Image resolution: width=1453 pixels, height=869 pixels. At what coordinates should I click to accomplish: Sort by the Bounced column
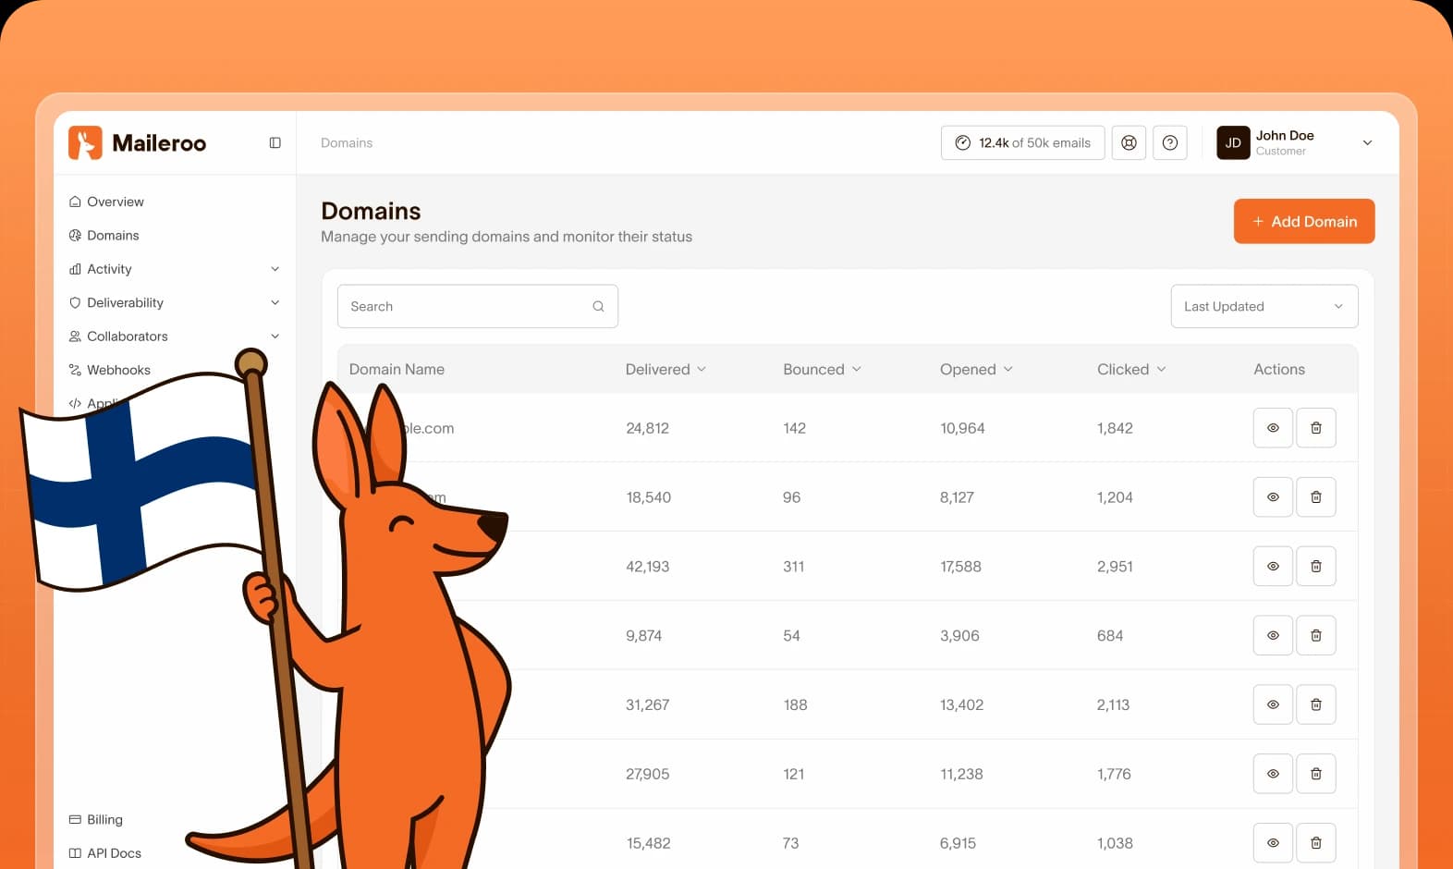tap(822, 369)
